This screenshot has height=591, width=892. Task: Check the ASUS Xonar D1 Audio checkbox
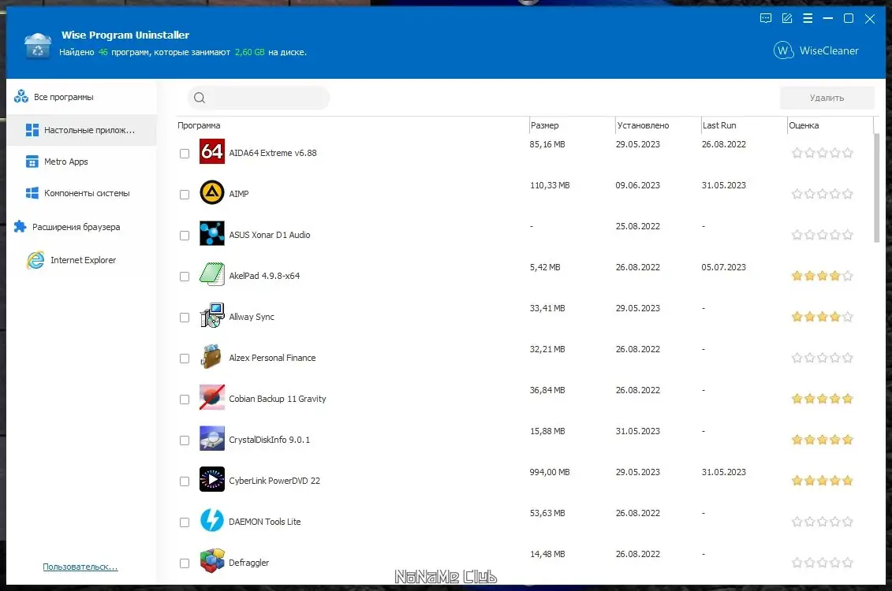(185, 236)
